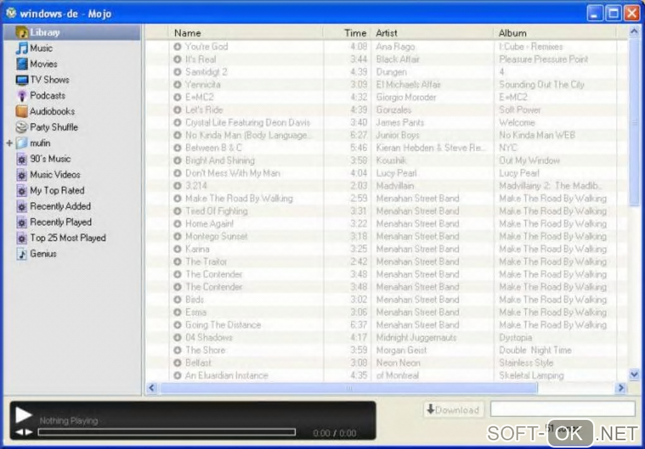Click the playback progress bar
Screen dimensions: 645x449
166,432
